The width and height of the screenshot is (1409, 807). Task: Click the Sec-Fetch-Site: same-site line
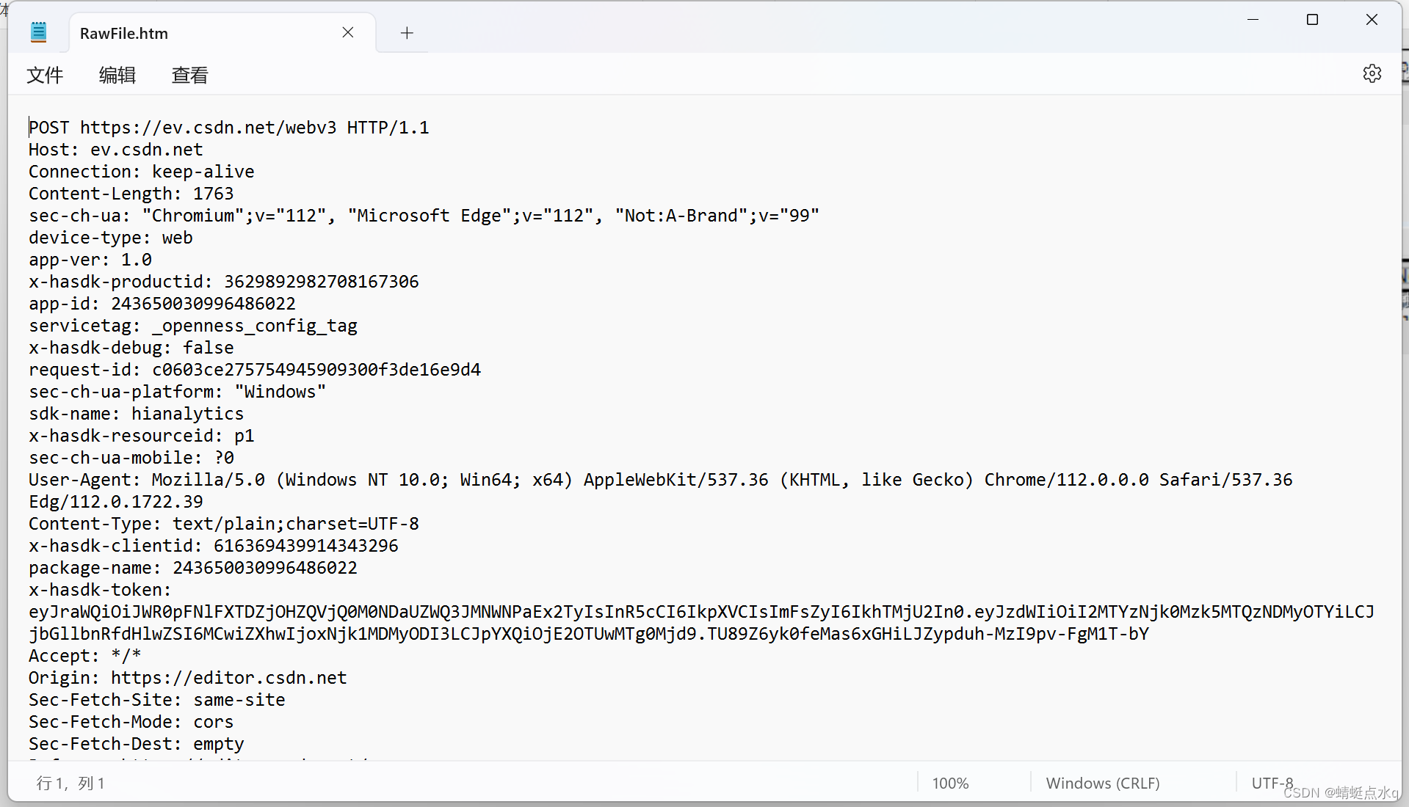coord(156,700)
